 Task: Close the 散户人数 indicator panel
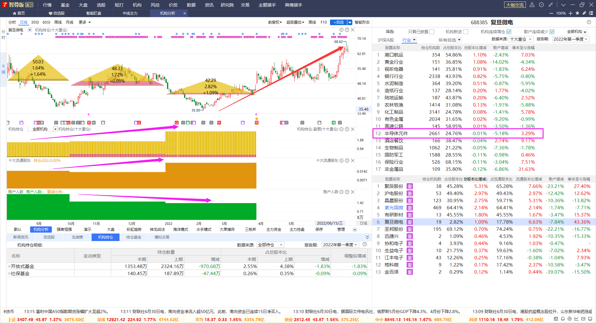(353, 192)
